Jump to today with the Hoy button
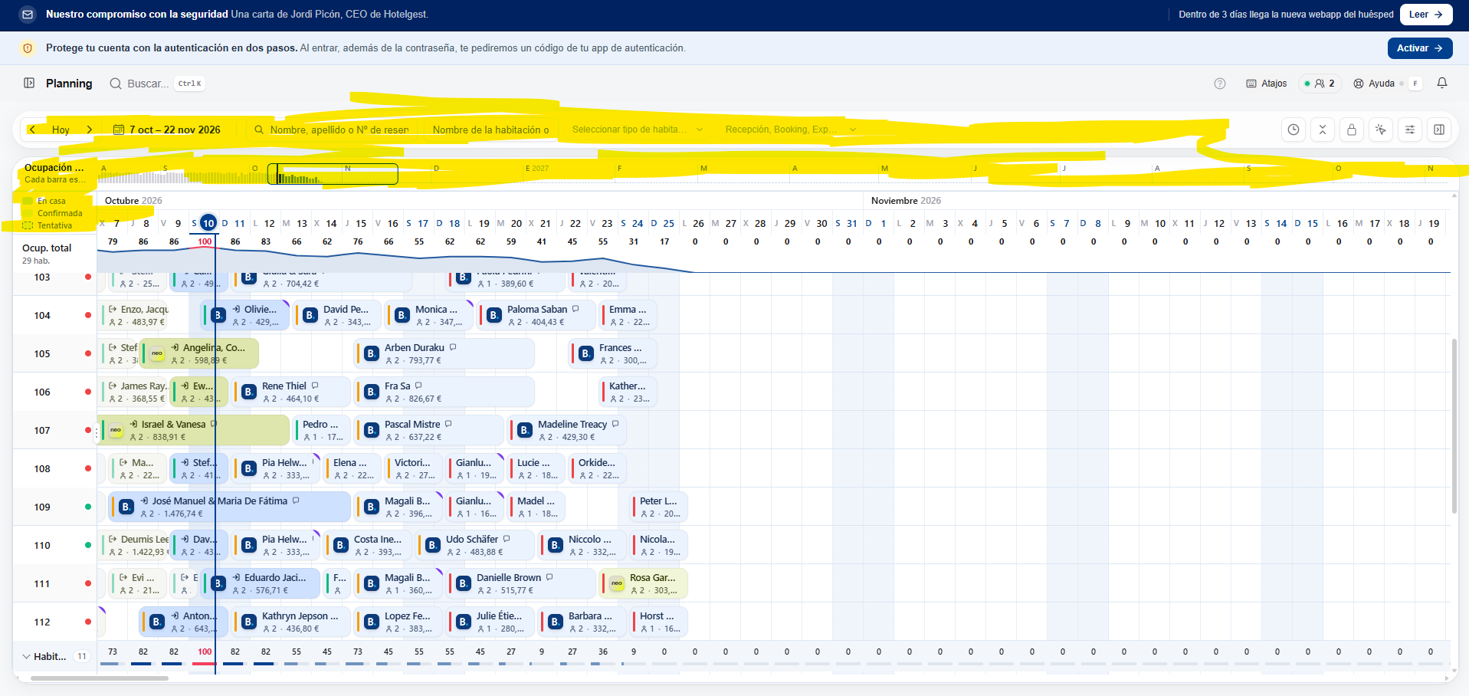 (x=61, y=130)
